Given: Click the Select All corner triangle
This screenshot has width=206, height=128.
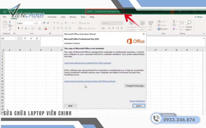Looking at the screenshot, I should (x=3, y=50).
